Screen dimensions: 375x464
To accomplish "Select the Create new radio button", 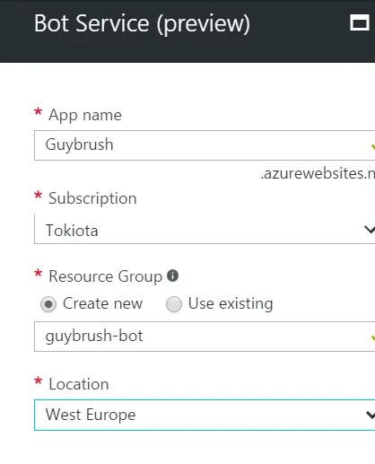I will click(48, 304).
